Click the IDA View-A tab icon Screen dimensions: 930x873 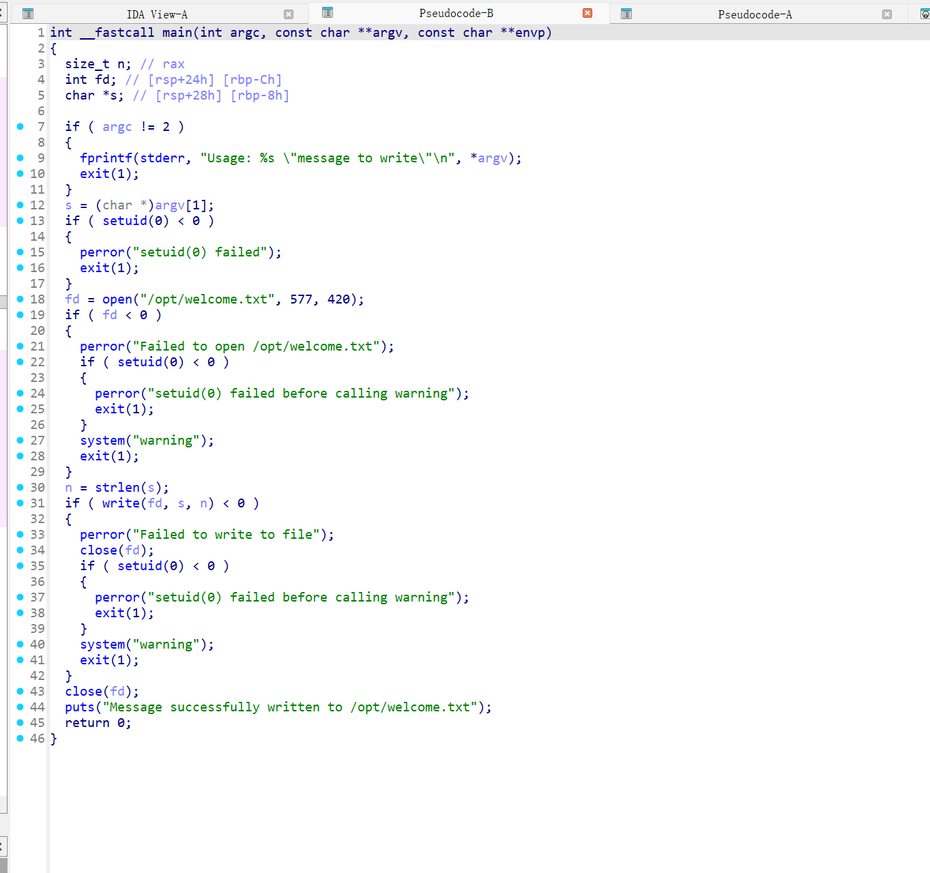pos(28,14)
